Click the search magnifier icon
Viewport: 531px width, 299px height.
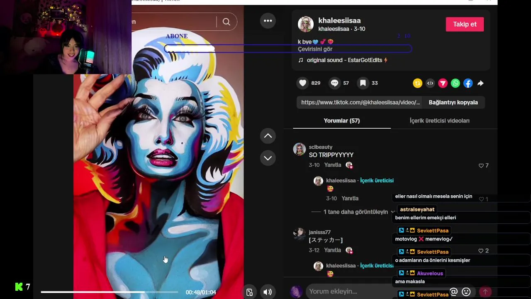[227, 22]
